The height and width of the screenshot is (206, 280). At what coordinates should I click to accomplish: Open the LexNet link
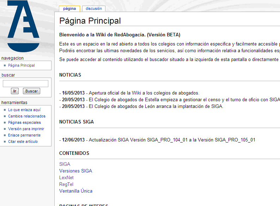tap(66, 177)
